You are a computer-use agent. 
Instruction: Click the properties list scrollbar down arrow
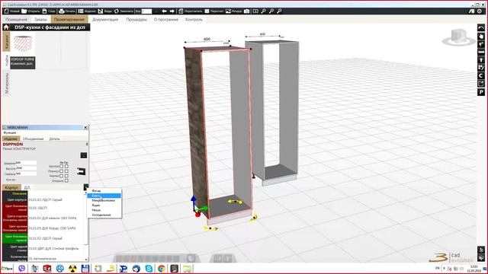pyautogui.click(x=86, y=260)
